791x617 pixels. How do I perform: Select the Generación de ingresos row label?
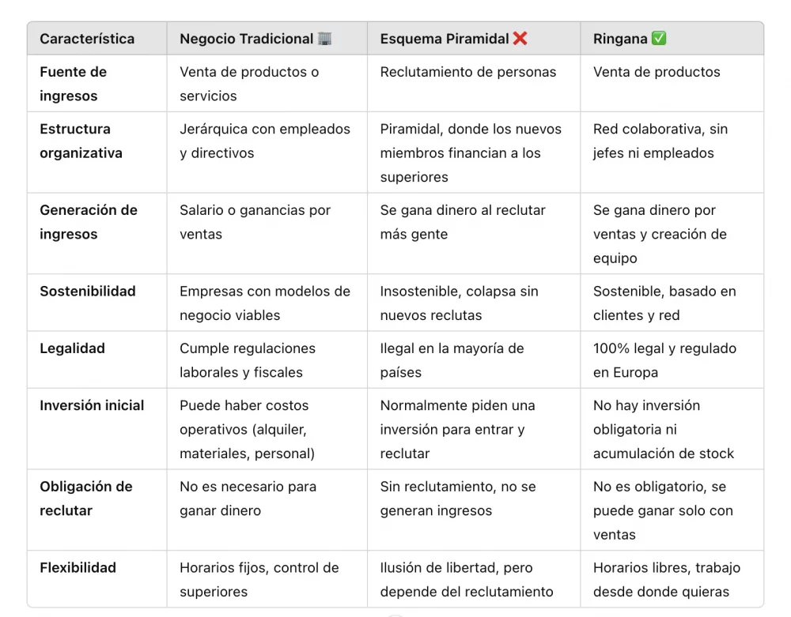(88, 222)
